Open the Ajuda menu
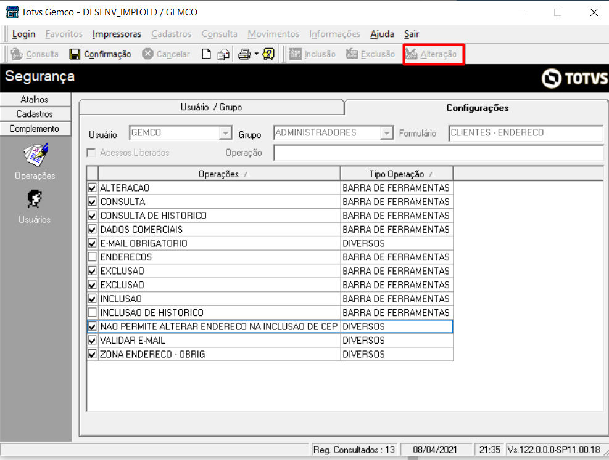The height and width of the screenshot is (460, 609). (382, 34)
